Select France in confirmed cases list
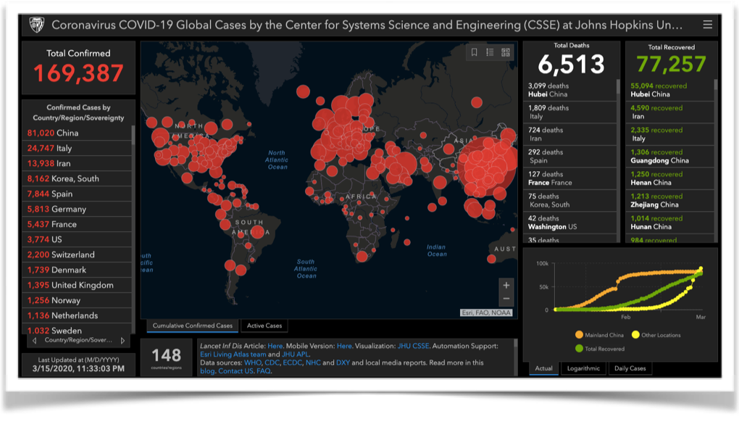The width and height of the screenshot is (739, 435). click(77, 224)
